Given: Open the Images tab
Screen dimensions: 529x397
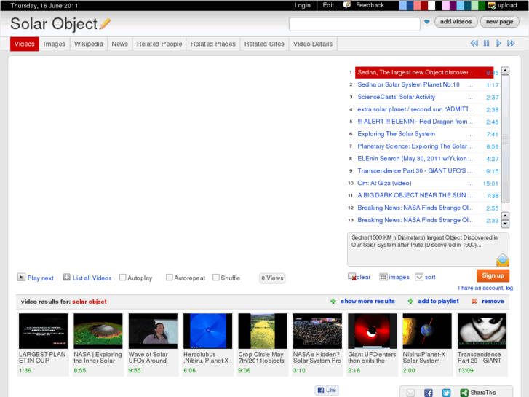Looking at the screenshot, I should (x=55, y=44).
